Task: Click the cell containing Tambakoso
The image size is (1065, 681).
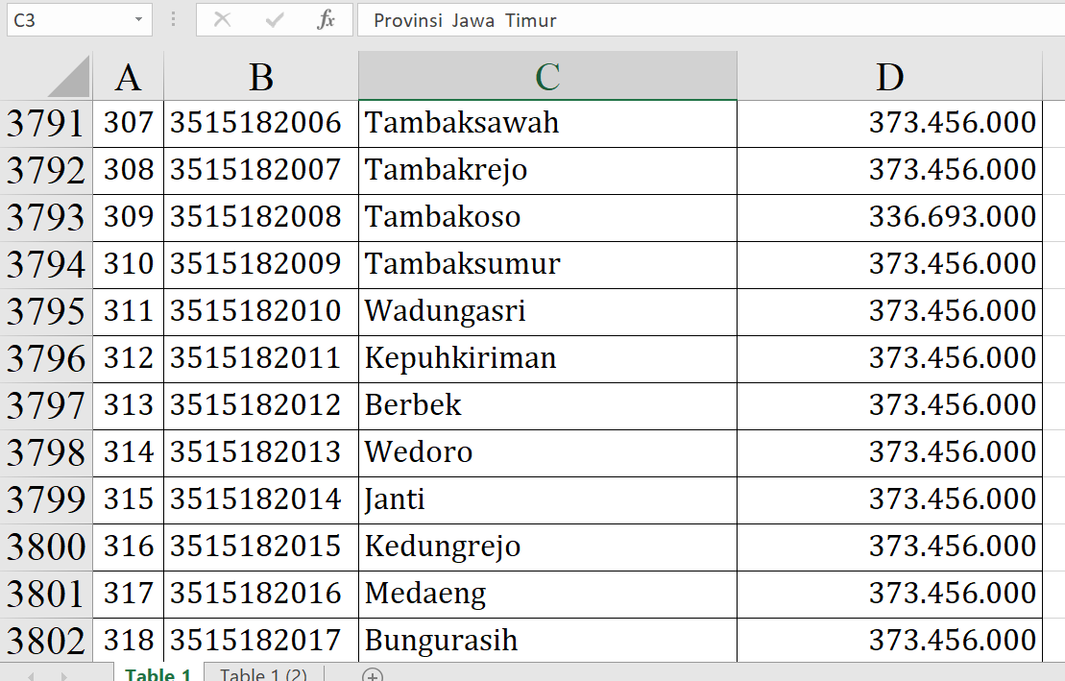Action: (547, 217)
